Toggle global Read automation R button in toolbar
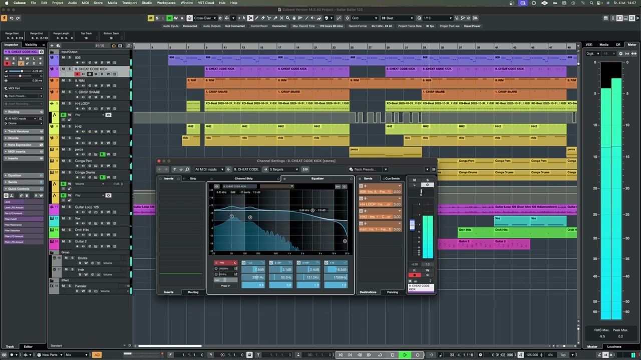 [169, 18]
